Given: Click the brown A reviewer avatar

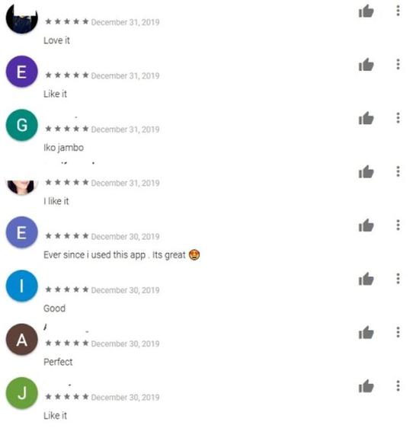Looking at the screenshot, I should (x=22, y=340).
